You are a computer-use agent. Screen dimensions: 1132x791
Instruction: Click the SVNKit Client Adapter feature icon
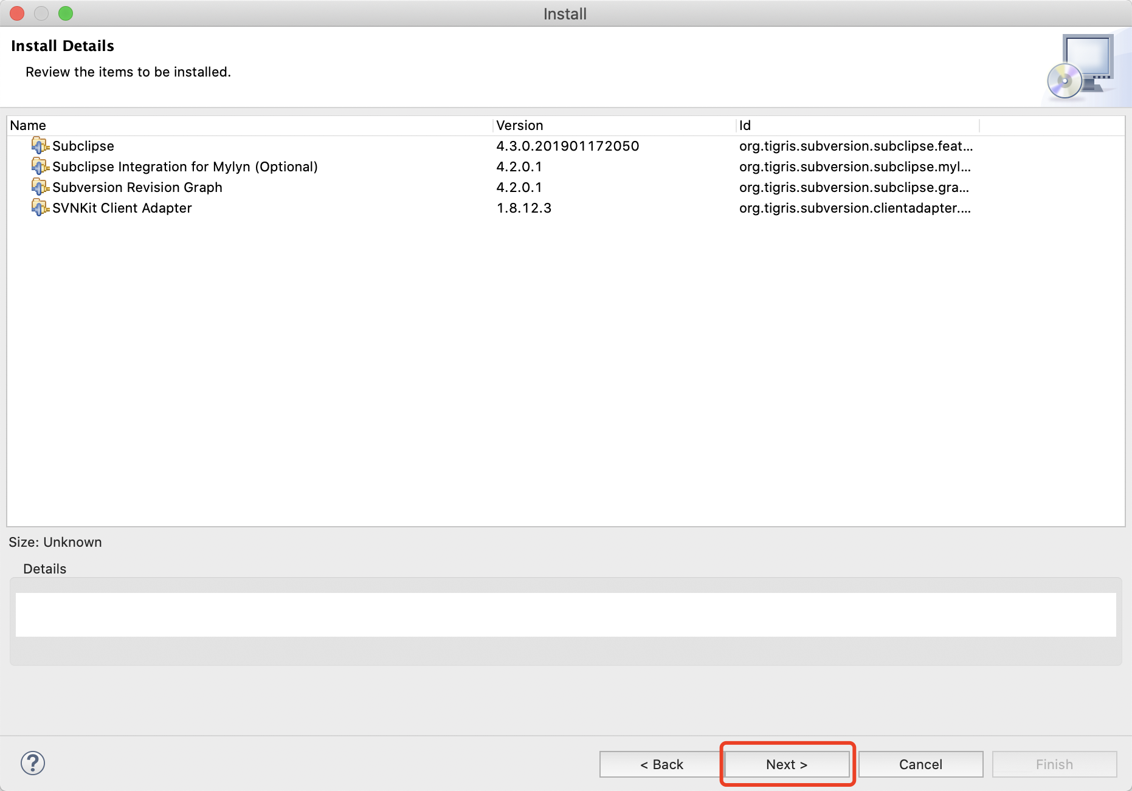pyautogui.click(x=40, y=208)
